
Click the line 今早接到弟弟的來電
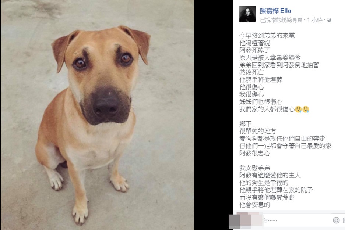[267, 36]
